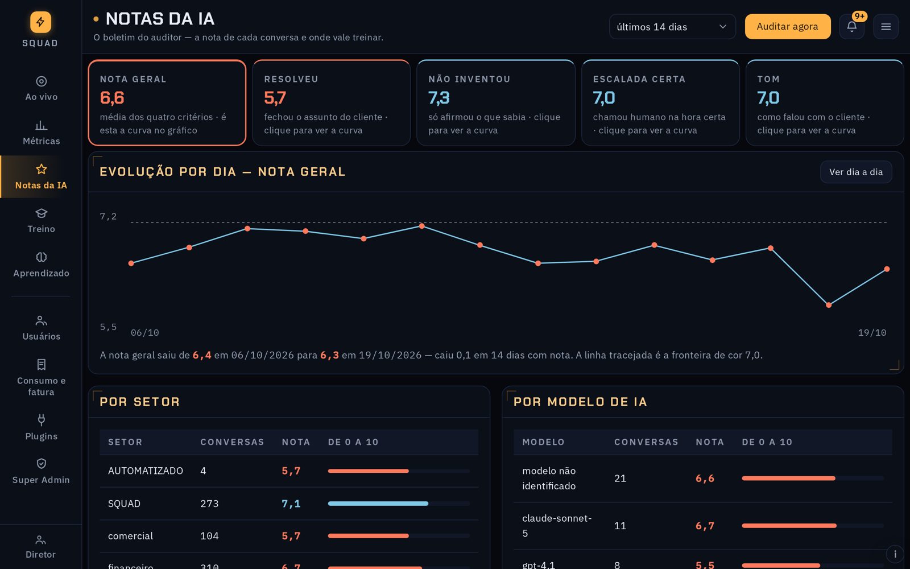The height and width of the screenshot is (569, 910).
Task: Open Aprendizado brain icon
Action: tap(41, 257)
